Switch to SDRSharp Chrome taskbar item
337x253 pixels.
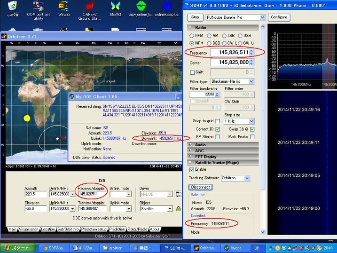[54, 248]
